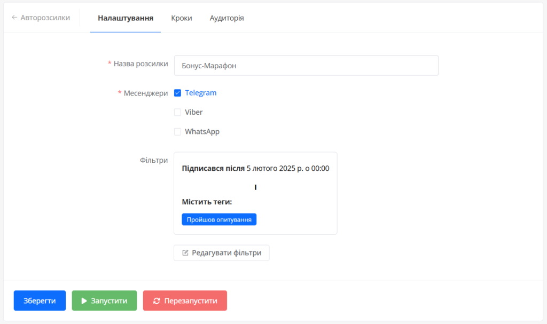Viewport: 547px width, 324px height.
Task: Click the Назва розсилки field label
Action: click(140, 64)
